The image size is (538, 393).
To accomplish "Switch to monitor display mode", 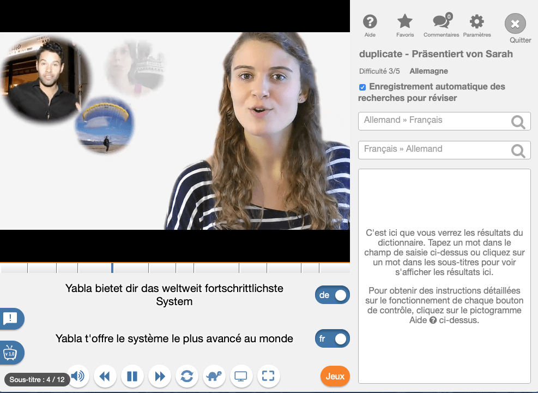I will point(241,376).
